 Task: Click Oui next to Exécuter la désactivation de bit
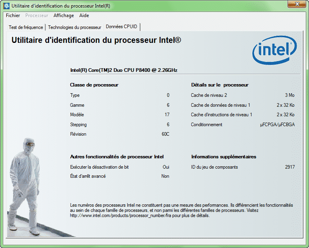coord(166,167)
